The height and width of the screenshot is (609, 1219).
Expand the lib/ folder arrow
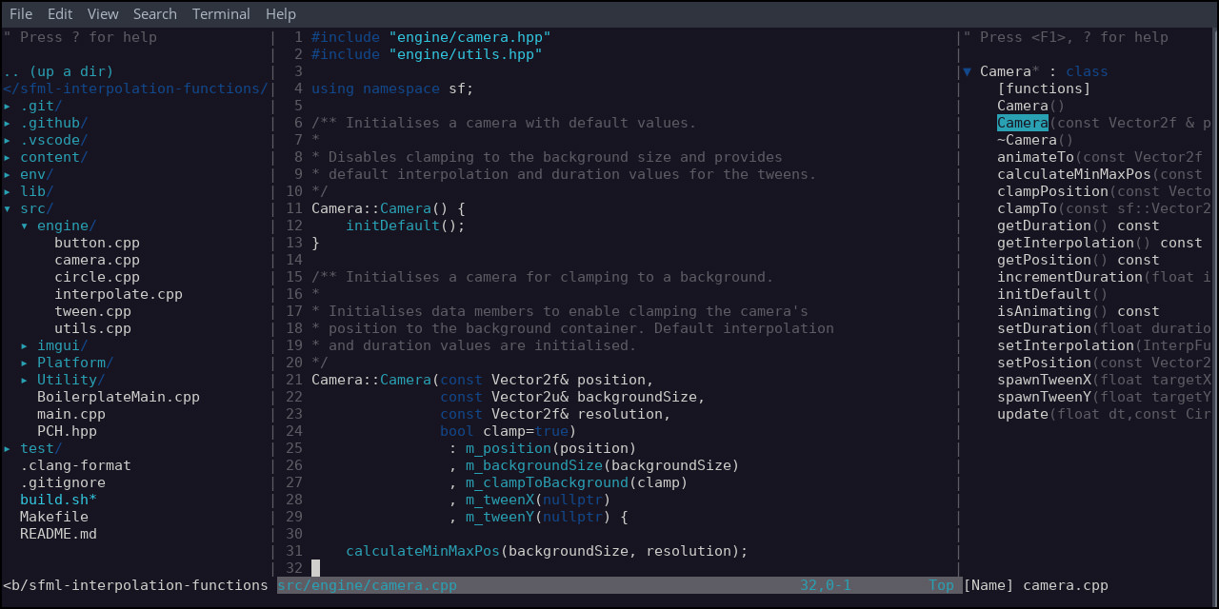pos(7,191)
